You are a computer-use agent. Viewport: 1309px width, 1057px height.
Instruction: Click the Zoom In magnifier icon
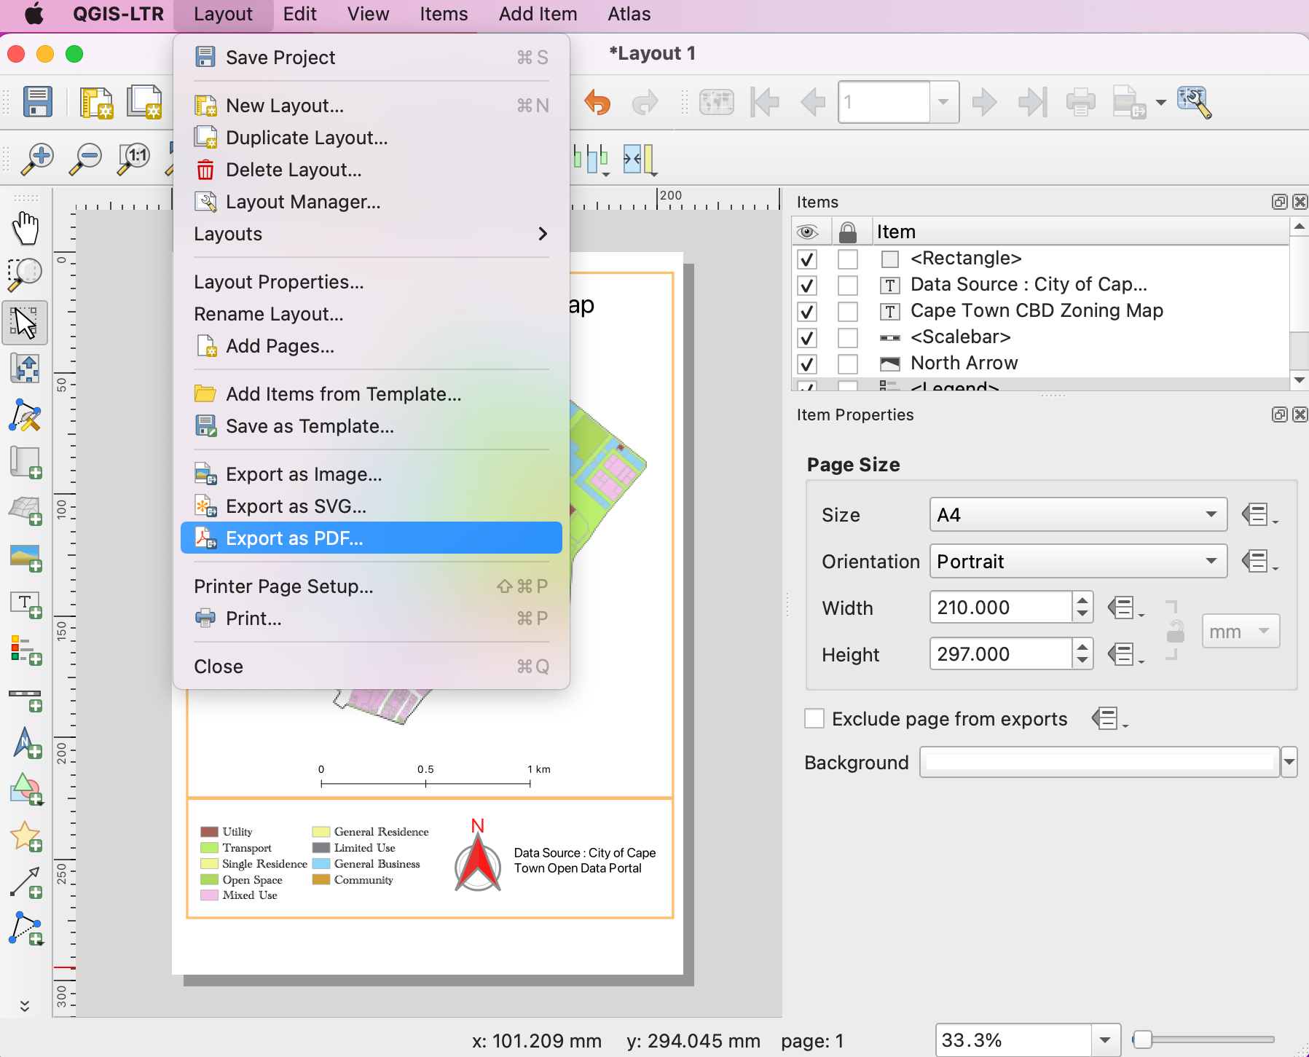(37, 158)
